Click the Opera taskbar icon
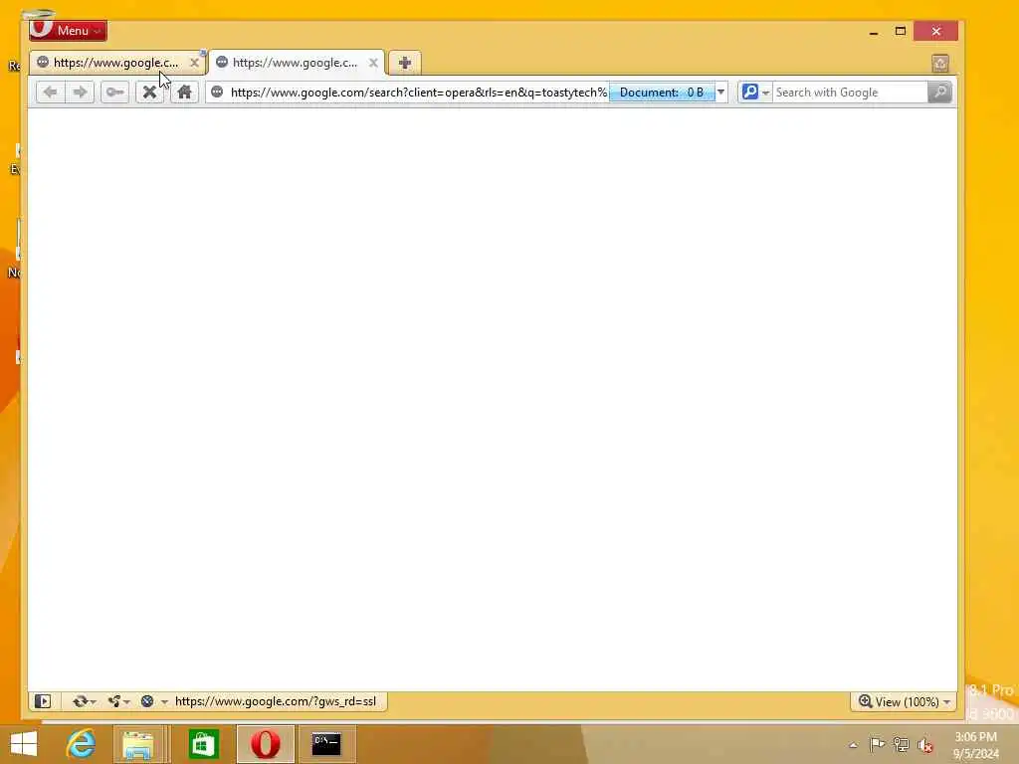Image resolution: width=1019 pixels, height=764 pixels. [265, 744]
